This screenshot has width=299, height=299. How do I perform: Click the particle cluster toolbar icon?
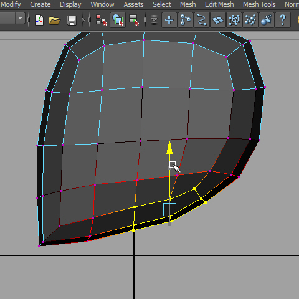click(250, 20)
